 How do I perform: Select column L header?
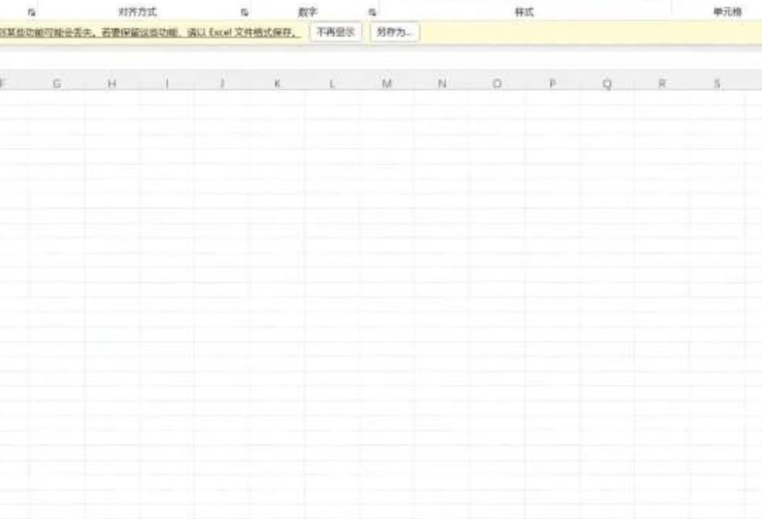tap(332, 84)
